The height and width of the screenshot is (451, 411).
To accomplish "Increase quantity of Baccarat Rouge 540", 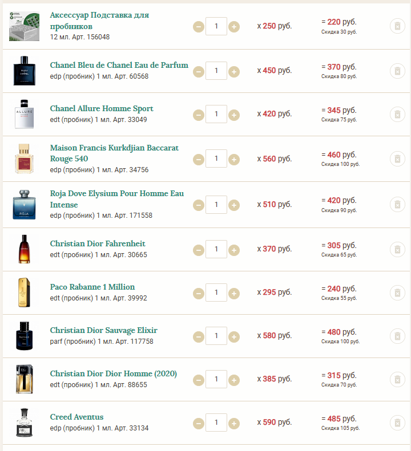I will point(234,159).
